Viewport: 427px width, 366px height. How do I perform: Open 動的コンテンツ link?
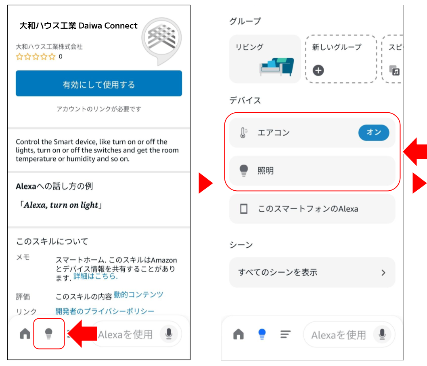pos(138,294)
